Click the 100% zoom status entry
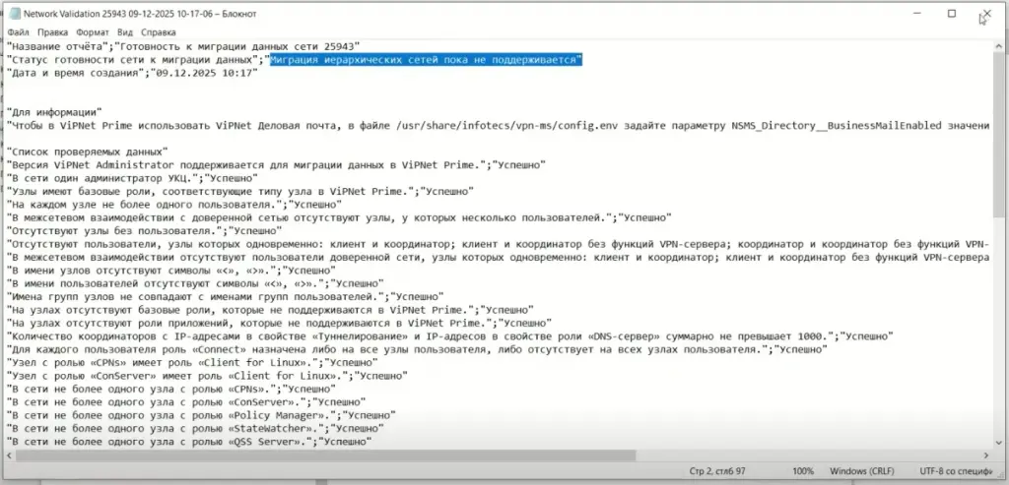1009x485 pixels. pyautogui.click(x=802, y=471)
